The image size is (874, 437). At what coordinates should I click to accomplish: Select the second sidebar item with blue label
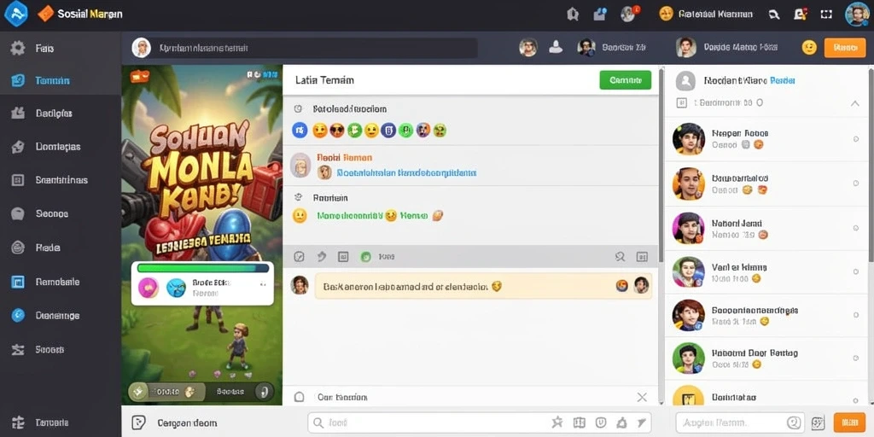[61, 81]
